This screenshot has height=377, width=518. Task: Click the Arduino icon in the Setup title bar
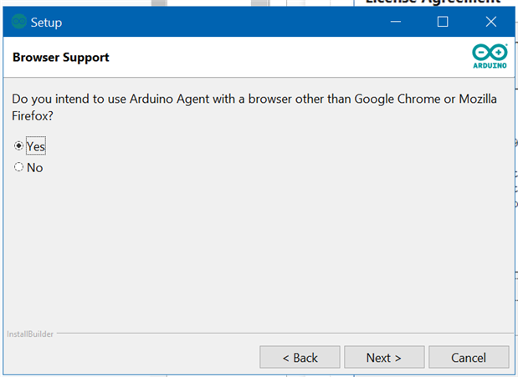[x=19, y=22]
